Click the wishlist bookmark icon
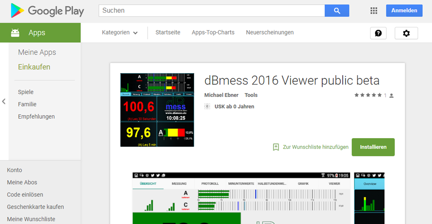432x224 pixels. click(x=276, y=147)
